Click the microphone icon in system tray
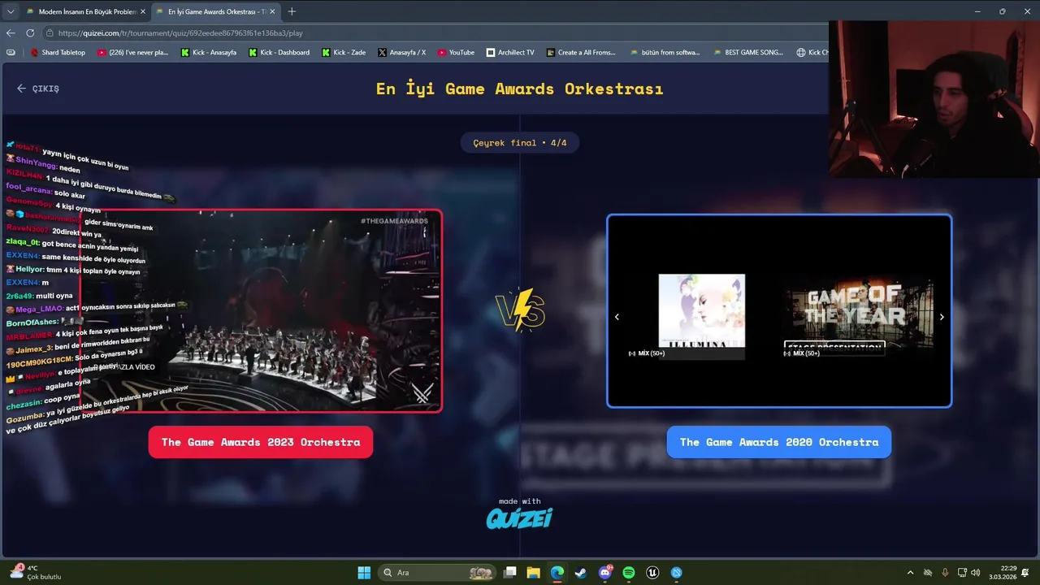 [945, 573]
